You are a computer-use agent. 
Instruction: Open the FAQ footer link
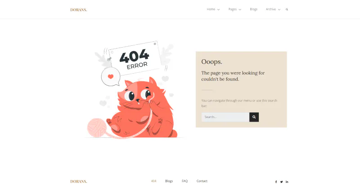tap(184, 181)
